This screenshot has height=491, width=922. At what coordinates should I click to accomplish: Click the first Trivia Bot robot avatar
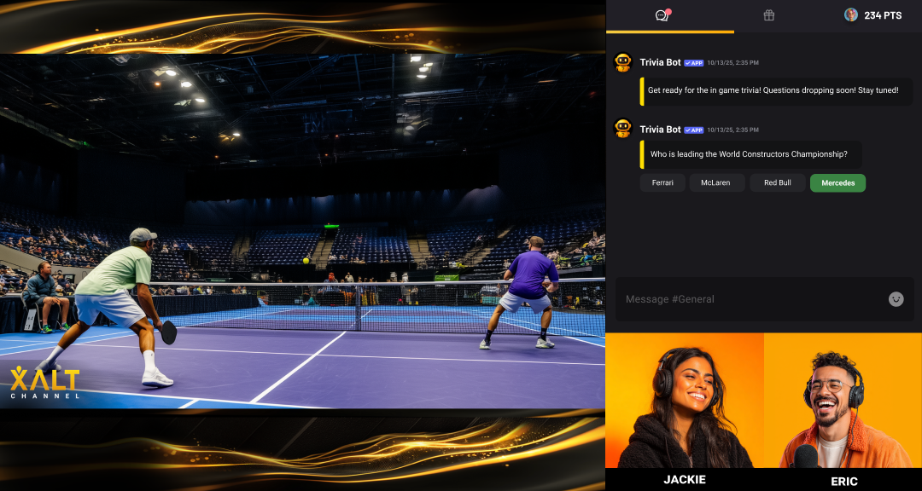point(624,61)
